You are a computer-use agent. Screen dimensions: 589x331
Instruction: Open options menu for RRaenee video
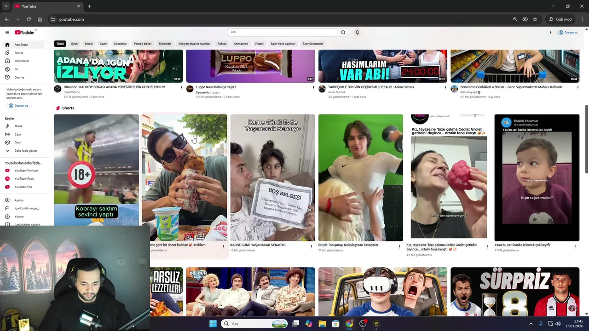click(x=181, y=87)
